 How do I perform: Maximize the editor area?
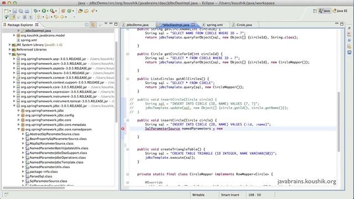coord(342,24)
